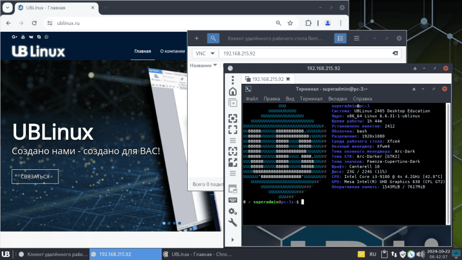The height and width of the screenshot is (260, 462).
Task: Click the terminal prompt line
Action: 273,202
